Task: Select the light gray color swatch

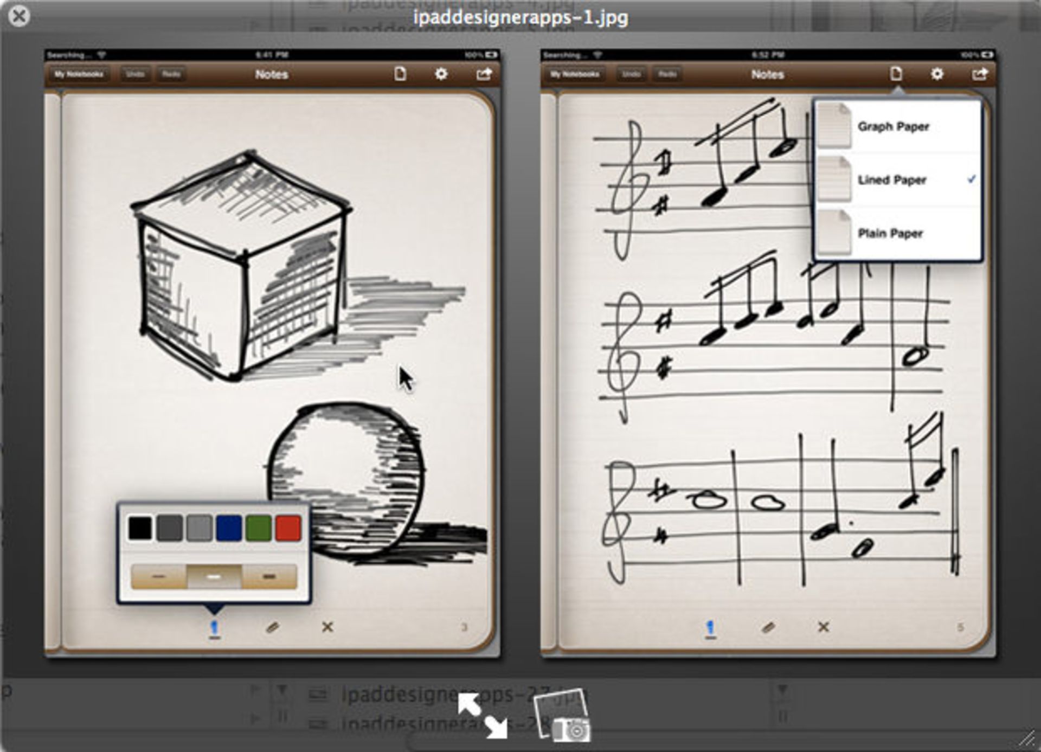Action: (199, 529)
